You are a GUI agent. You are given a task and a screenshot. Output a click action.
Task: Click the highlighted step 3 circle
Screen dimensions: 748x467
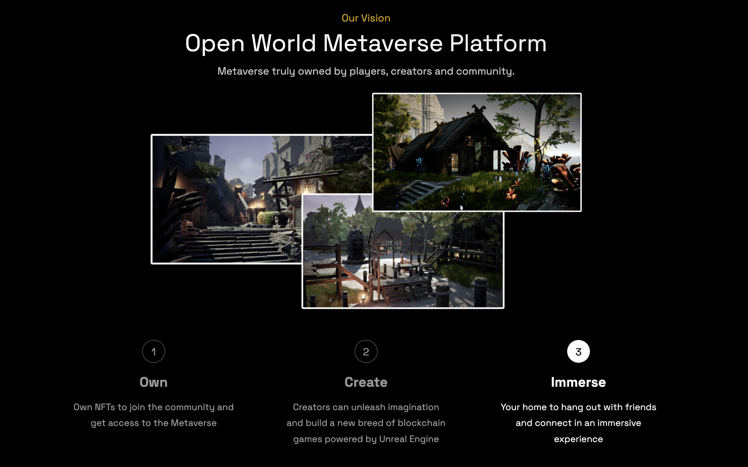click(x=578, y=351)
